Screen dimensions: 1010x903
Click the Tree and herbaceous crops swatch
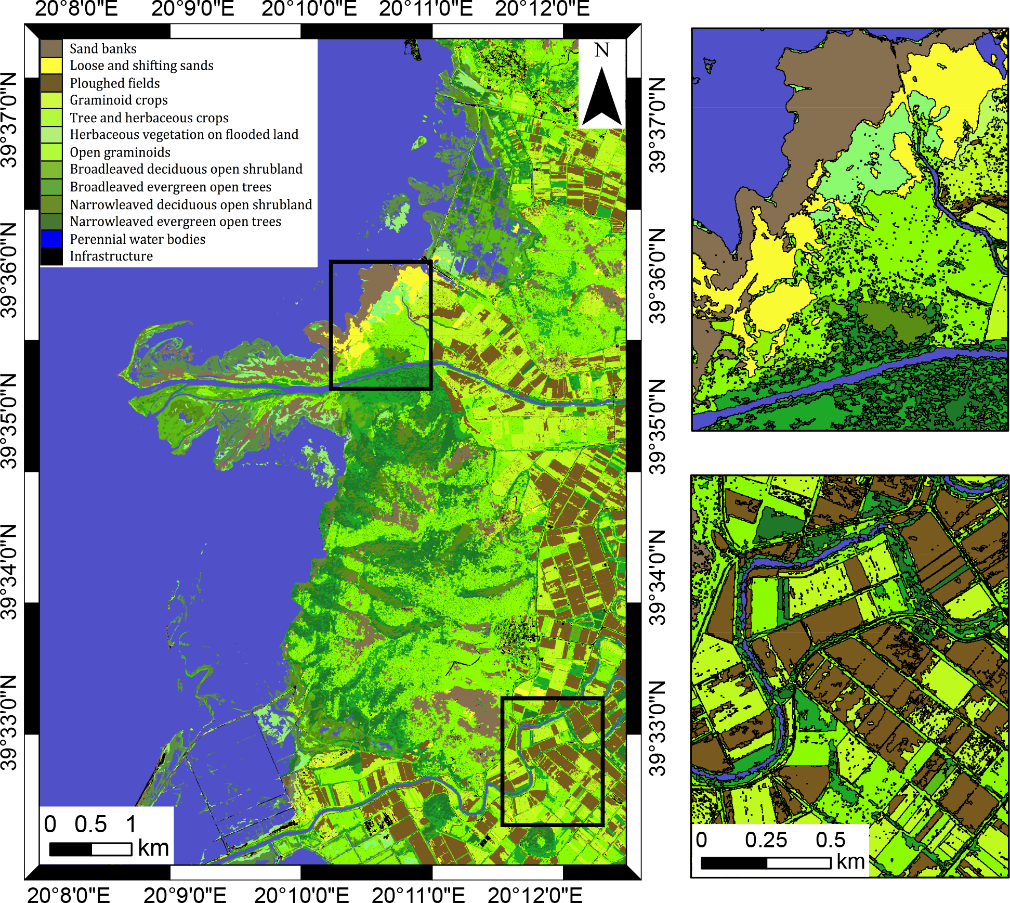click(51, 118)
